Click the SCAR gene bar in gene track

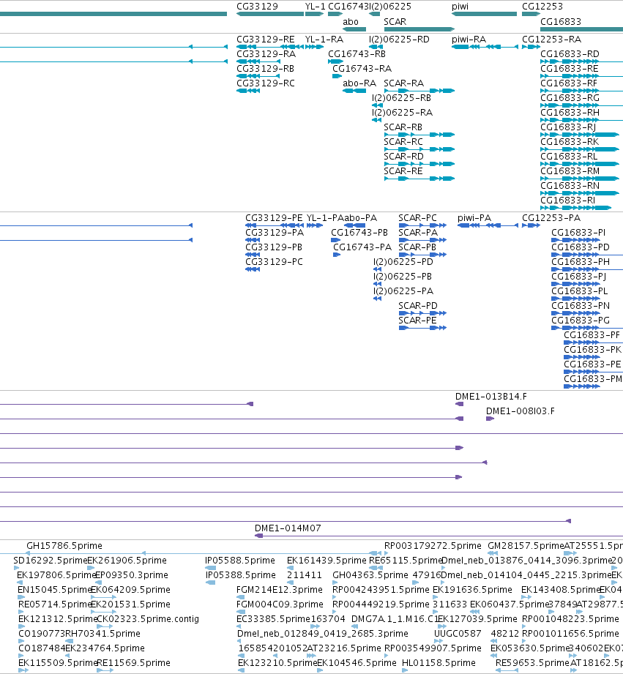coord(419,29)
